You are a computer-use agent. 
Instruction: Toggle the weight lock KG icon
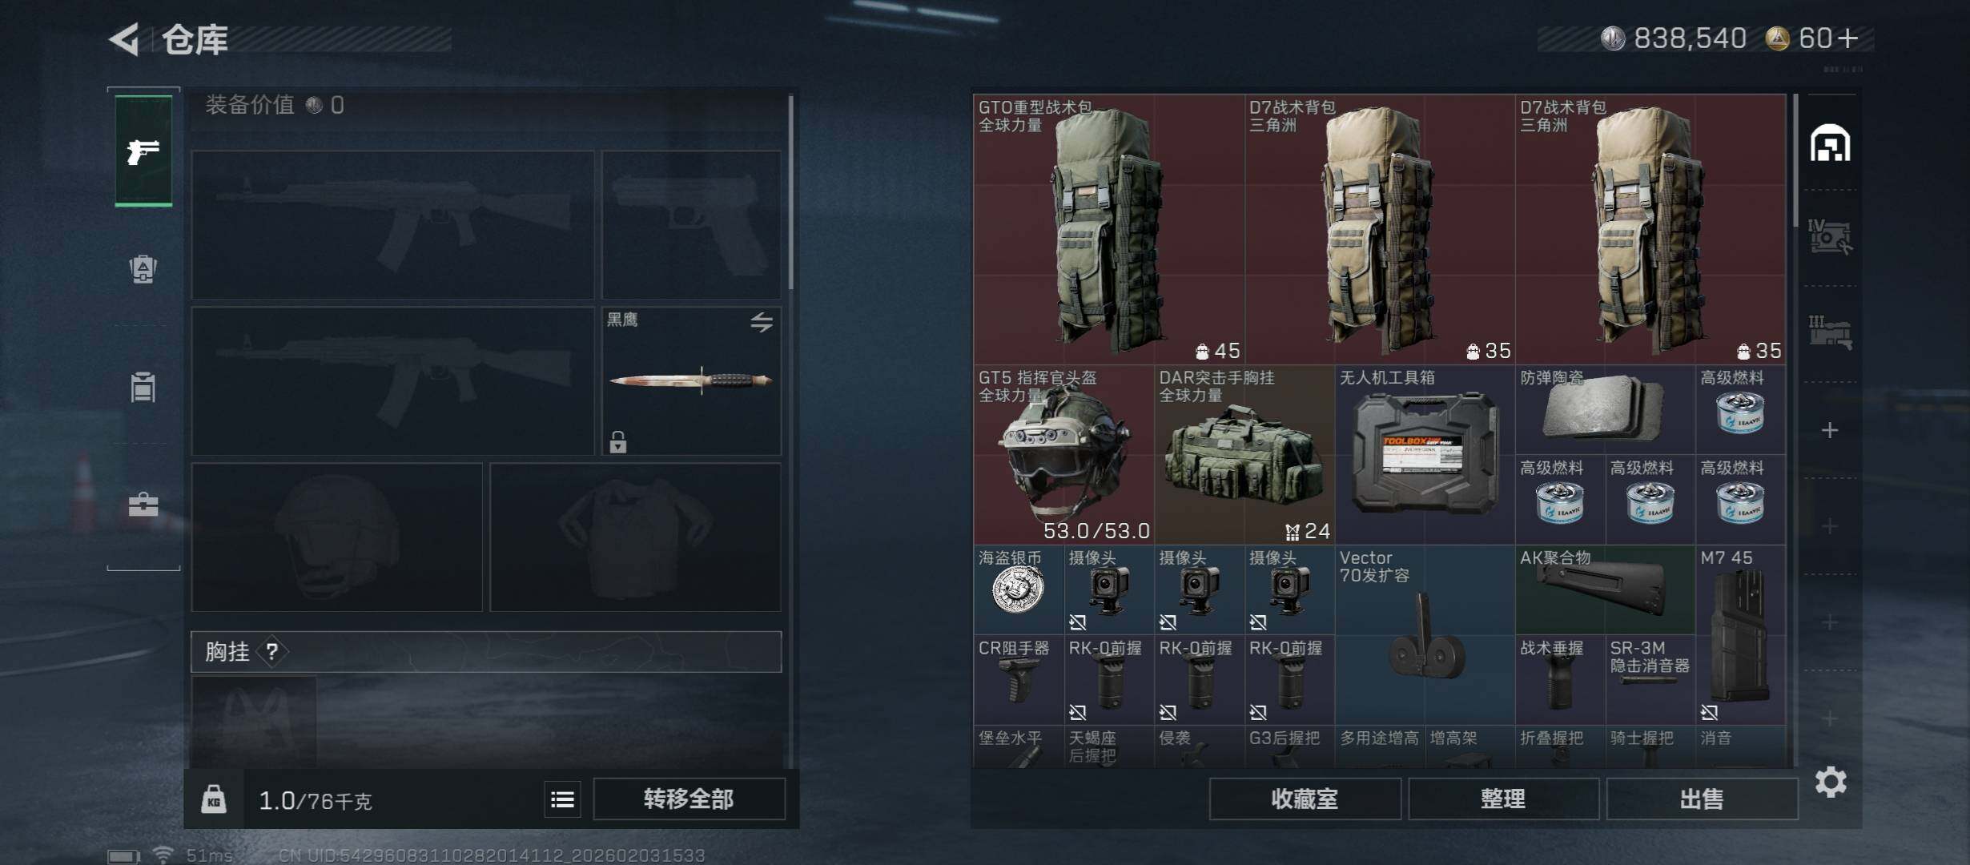point(213,799)
